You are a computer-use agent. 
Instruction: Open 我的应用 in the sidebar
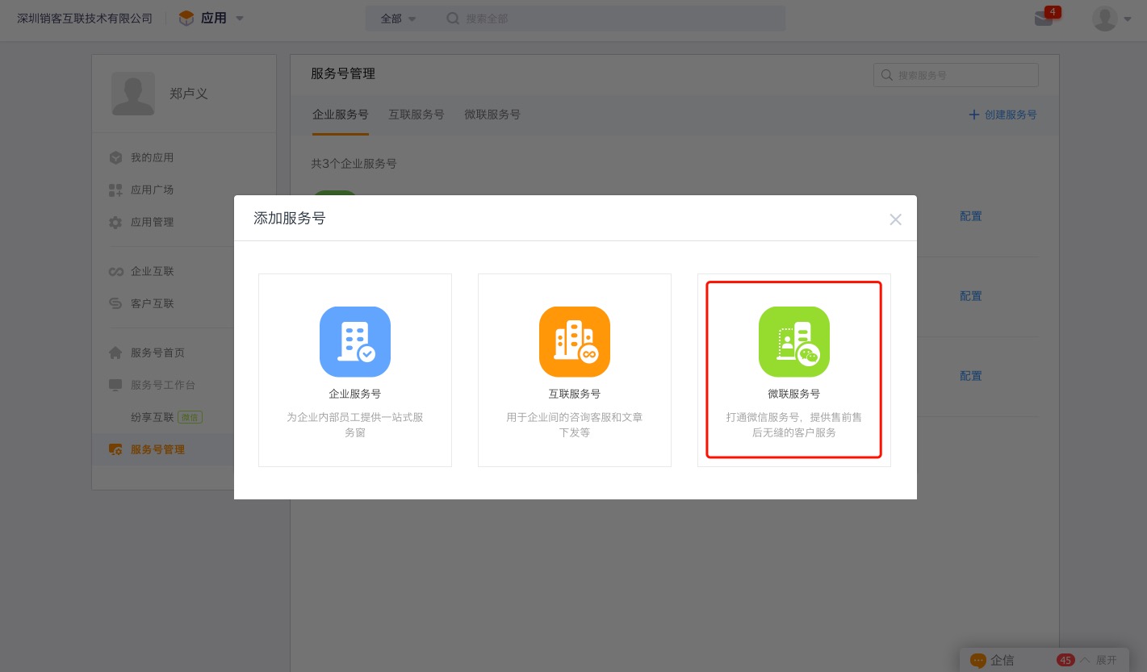coord(153,157)
